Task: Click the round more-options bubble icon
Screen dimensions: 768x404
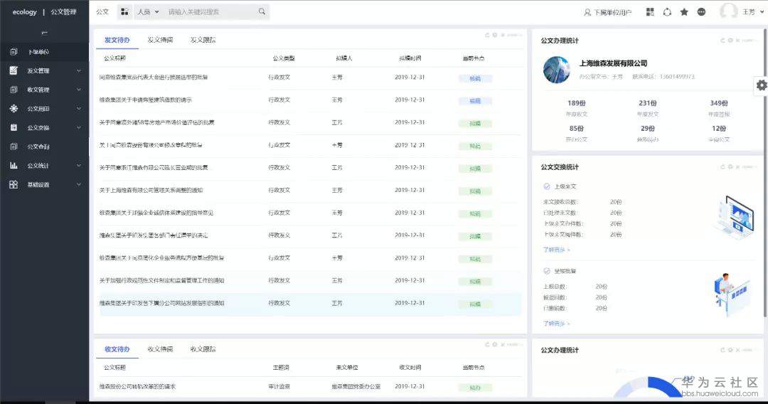Action: coord(701,12)
